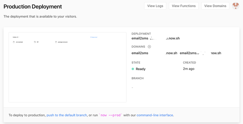Open the first email2sms domain link
The width and height of the screenshot is (243, 124).
(154, 53)
